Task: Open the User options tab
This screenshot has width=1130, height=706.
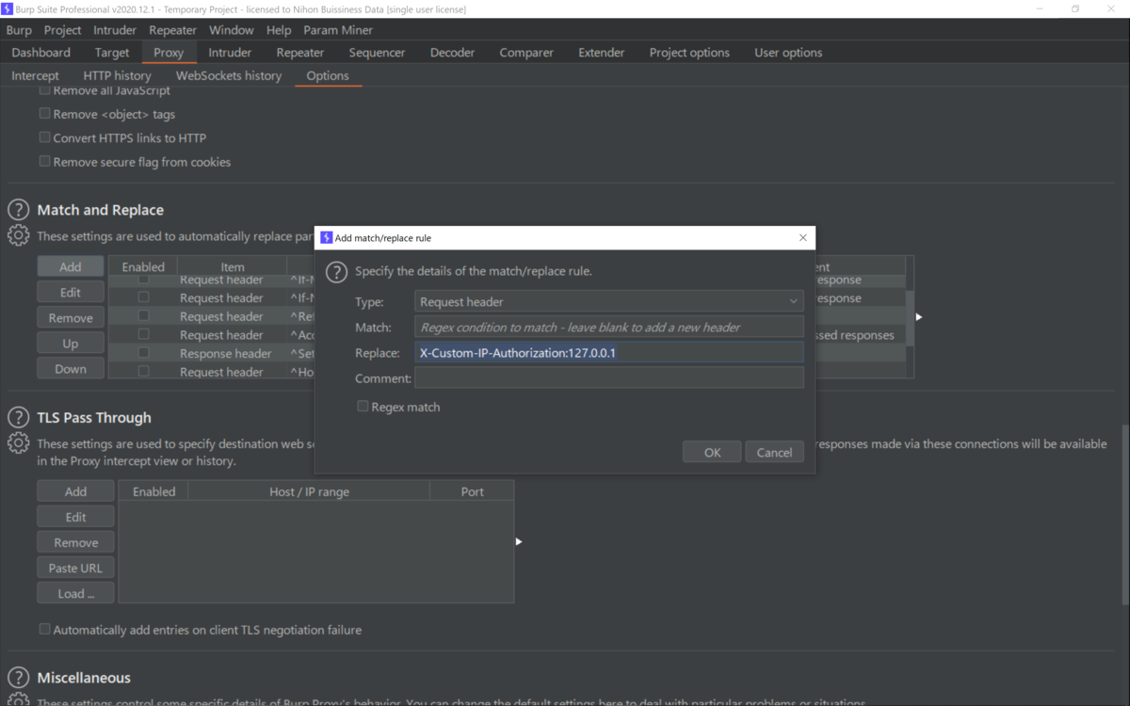Action: [x=788, y=53]
